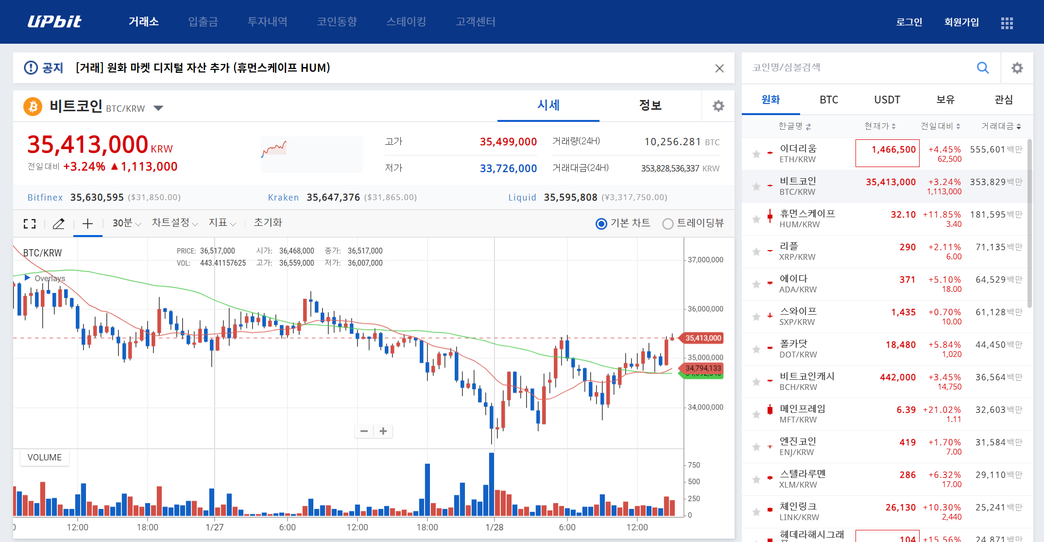
Task: Open the 고객센터 support menu
Action: (x=476, y=22)
